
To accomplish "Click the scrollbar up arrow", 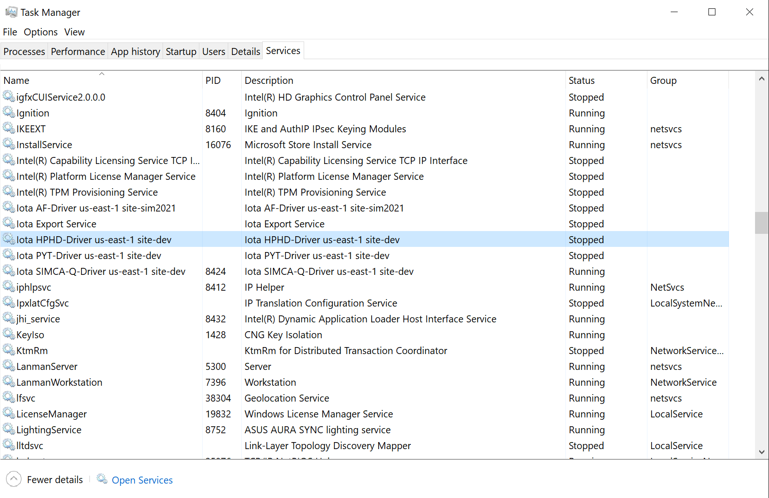I will pos(762,79).
